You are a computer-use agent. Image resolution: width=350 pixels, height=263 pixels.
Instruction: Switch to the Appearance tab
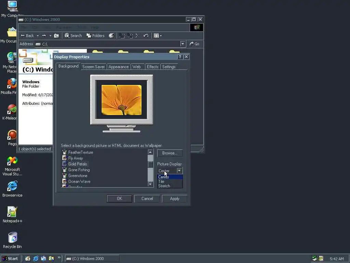pos(118,67)
